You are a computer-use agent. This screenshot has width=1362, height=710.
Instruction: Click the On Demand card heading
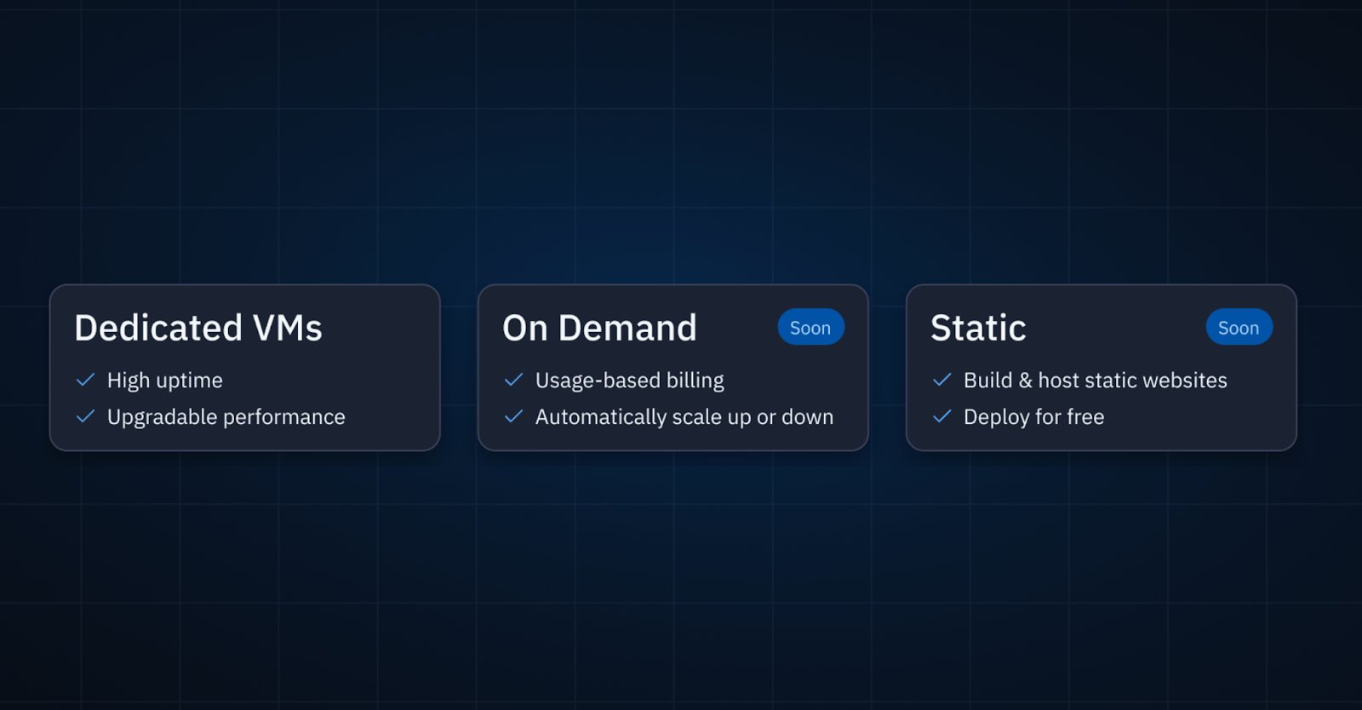599,328
